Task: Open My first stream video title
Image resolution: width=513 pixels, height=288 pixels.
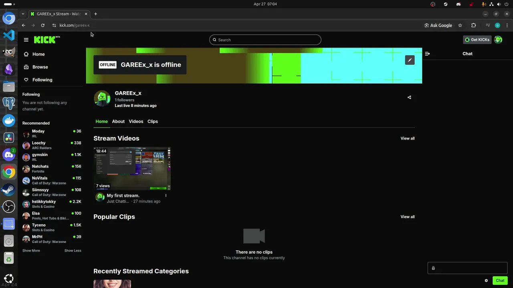Action: [123, 196]
